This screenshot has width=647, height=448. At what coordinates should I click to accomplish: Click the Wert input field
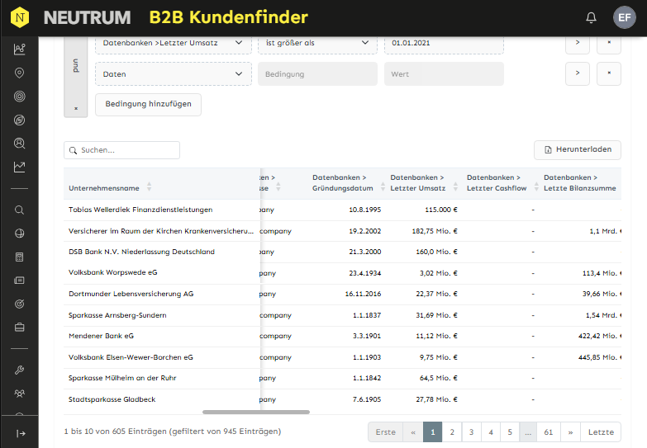(x=444, y=74)
